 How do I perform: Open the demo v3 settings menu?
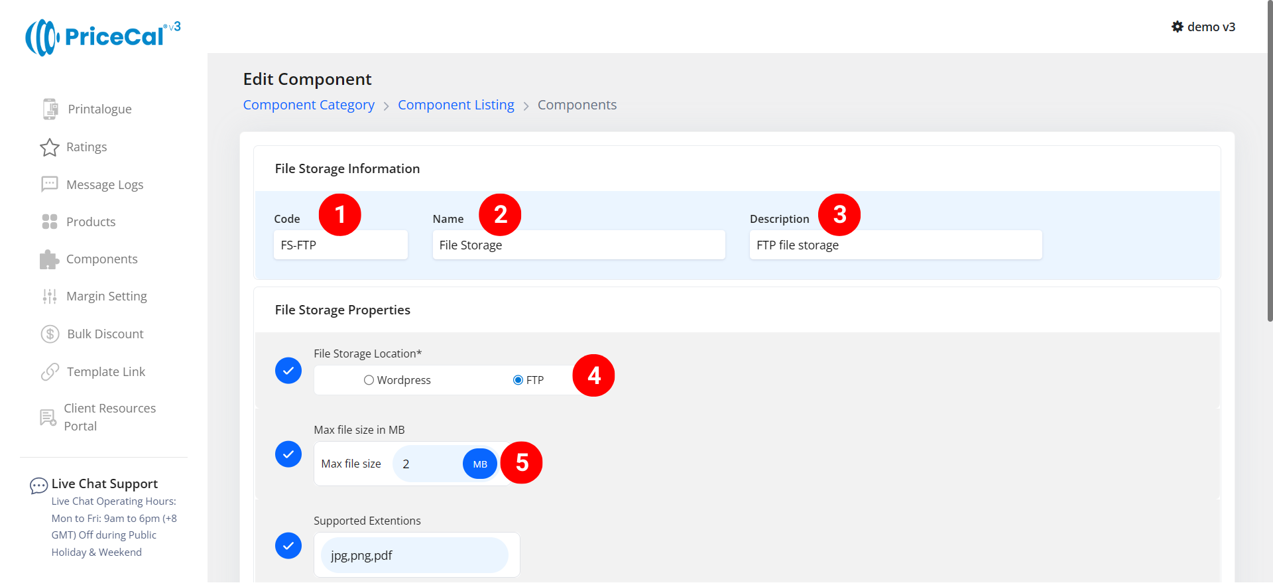click(x=1203, y=27)
